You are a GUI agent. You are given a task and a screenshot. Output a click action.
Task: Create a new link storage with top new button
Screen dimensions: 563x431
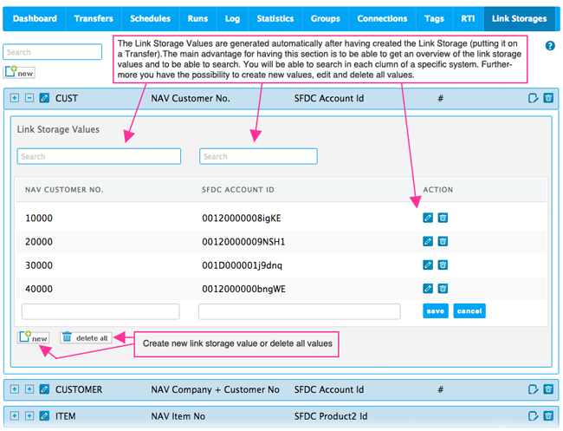pyautogui.click(x=19, y=73)
